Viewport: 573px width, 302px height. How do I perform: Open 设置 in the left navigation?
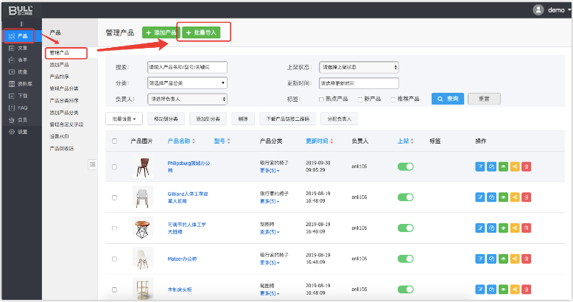22,132
